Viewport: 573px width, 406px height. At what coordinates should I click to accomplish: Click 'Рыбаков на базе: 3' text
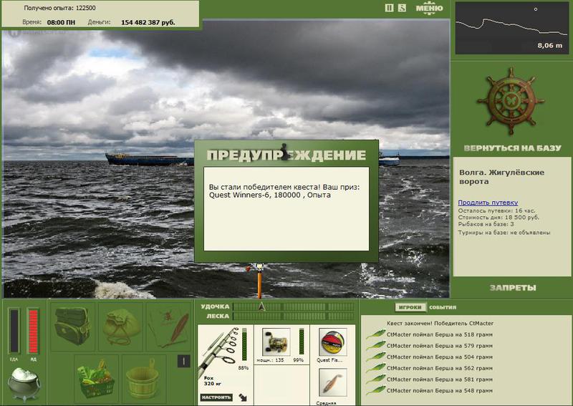(x=486, y=224)
